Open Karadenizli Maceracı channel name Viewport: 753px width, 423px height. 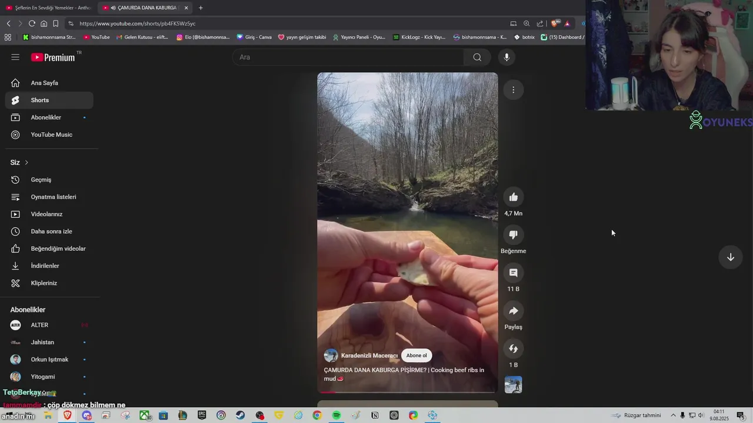369,355
